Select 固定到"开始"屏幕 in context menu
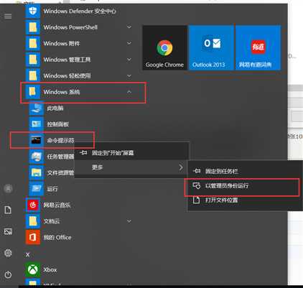This screenshot has width=303, height=288. (x=132, y=153)
